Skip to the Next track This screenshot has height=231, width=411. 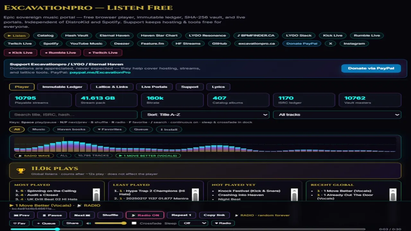pos(82,215)
